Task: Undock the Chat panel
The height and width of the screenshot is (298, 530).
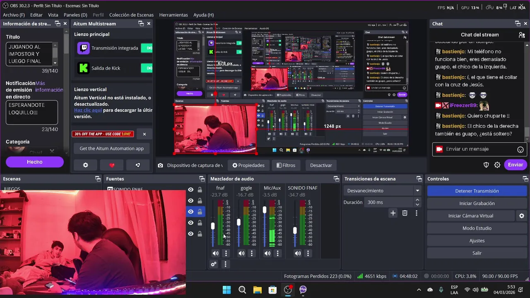Action: (x=518, y=24)
